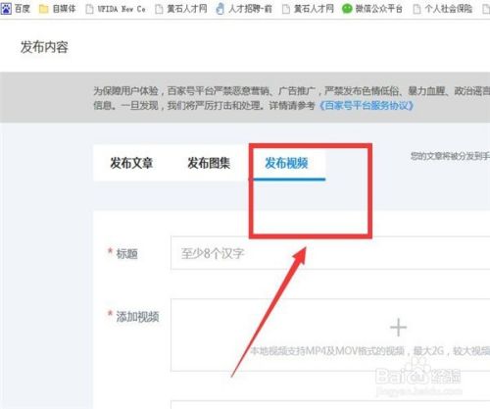
Task: Click the 人才招聘 bookmark hand icon
Action: [220, 9]
